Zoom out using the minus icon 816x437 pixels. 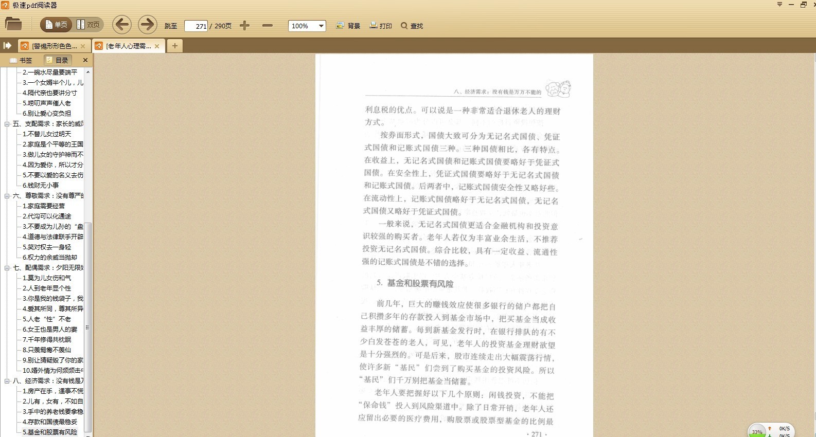click(268, 26)
